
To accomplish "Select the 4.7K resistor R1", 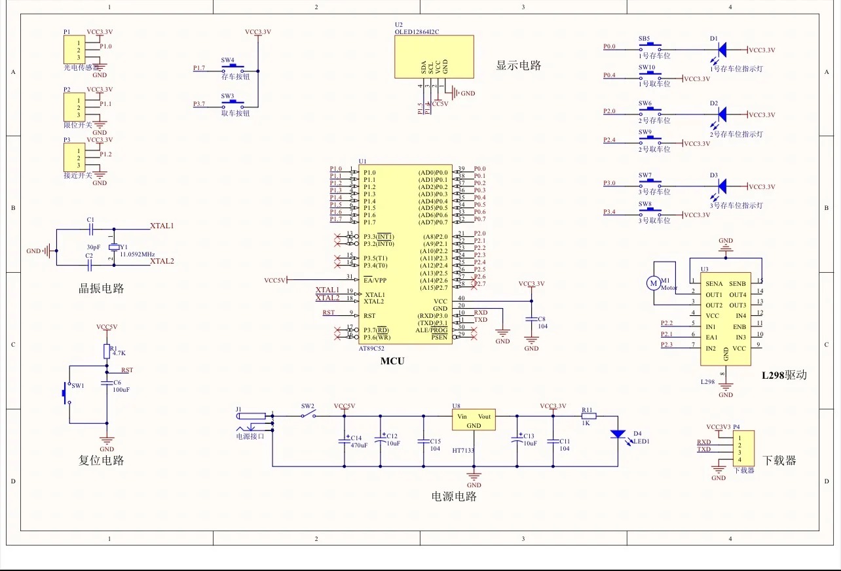I will 107,351.
